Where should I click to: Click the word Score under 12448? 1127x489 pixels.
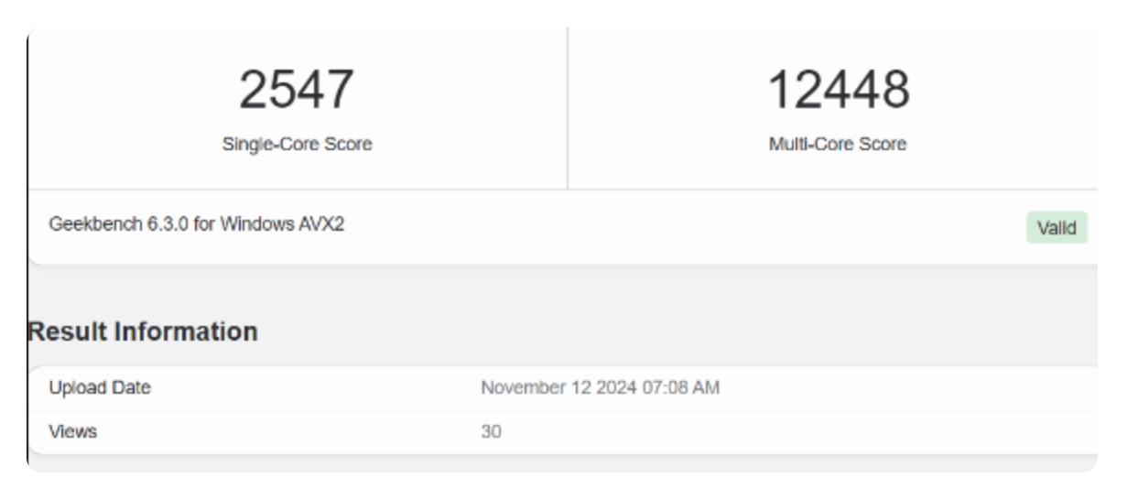[883, 144]
